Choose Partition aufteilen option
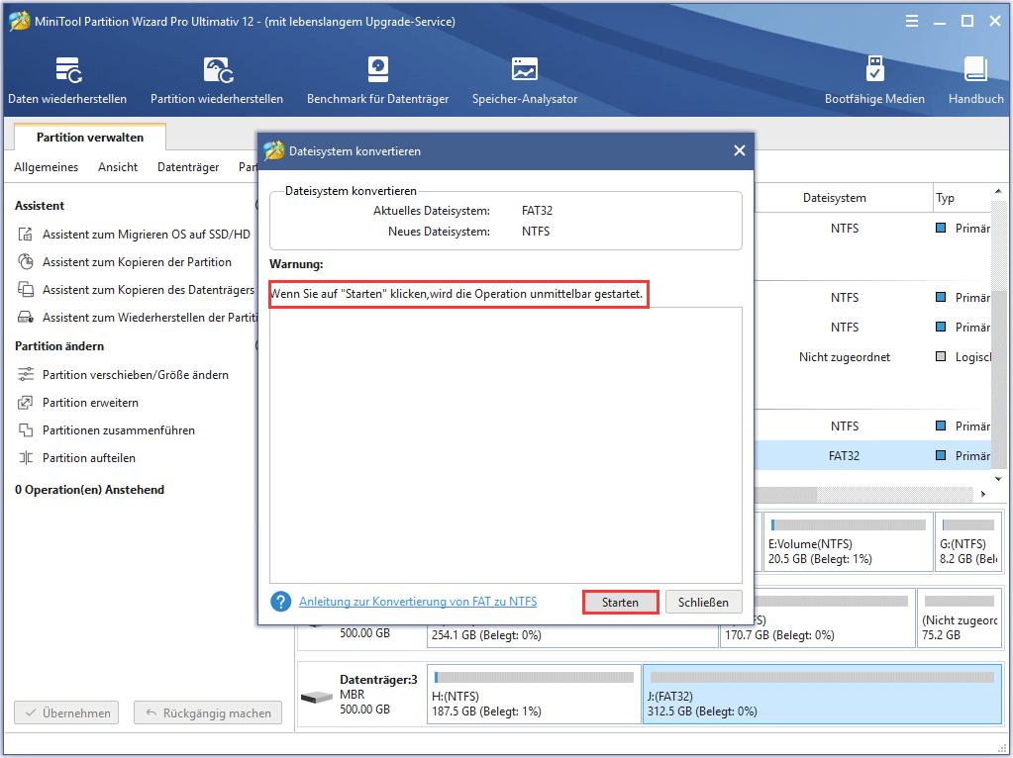 pos(89,458)
